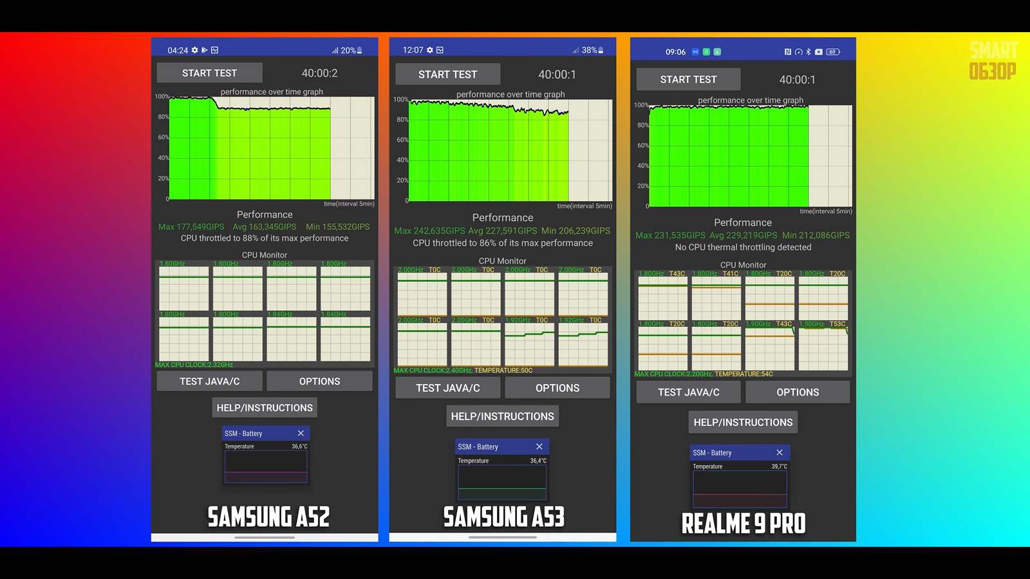Tap the performance graph on Samsung A53
The image size is (1030, 579).
(x=510, y=151)
